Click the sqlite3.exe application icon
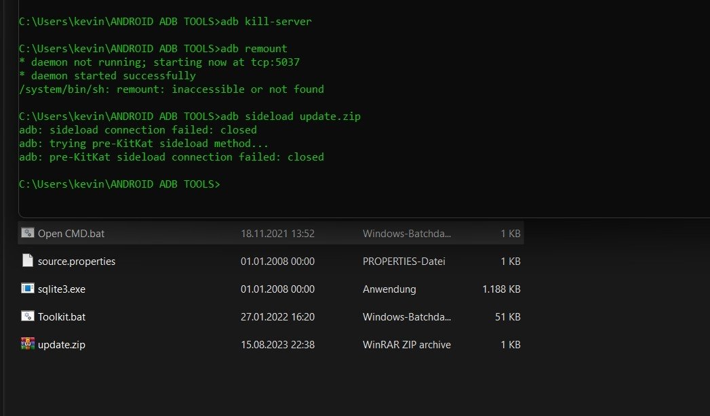 click(x=27, y=289)
